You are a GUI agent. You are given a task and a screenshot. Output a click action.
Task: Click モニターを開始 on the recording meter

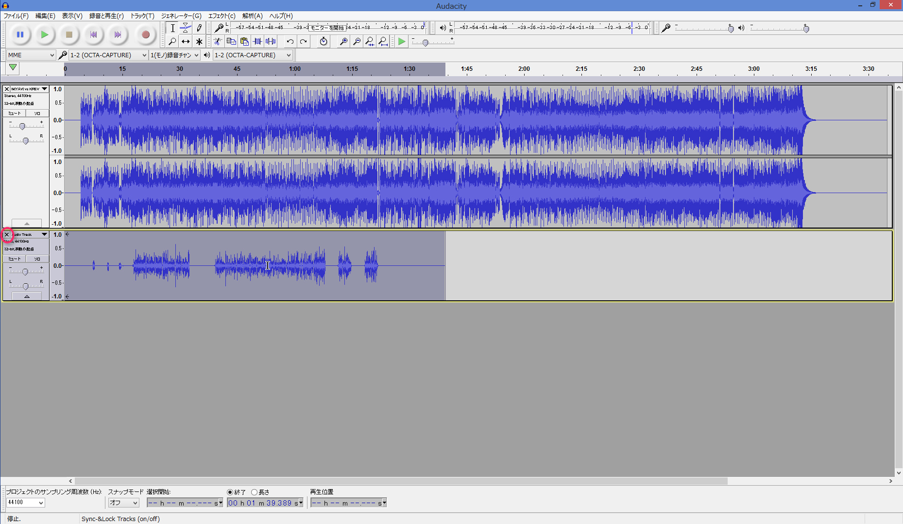(327, 28)
